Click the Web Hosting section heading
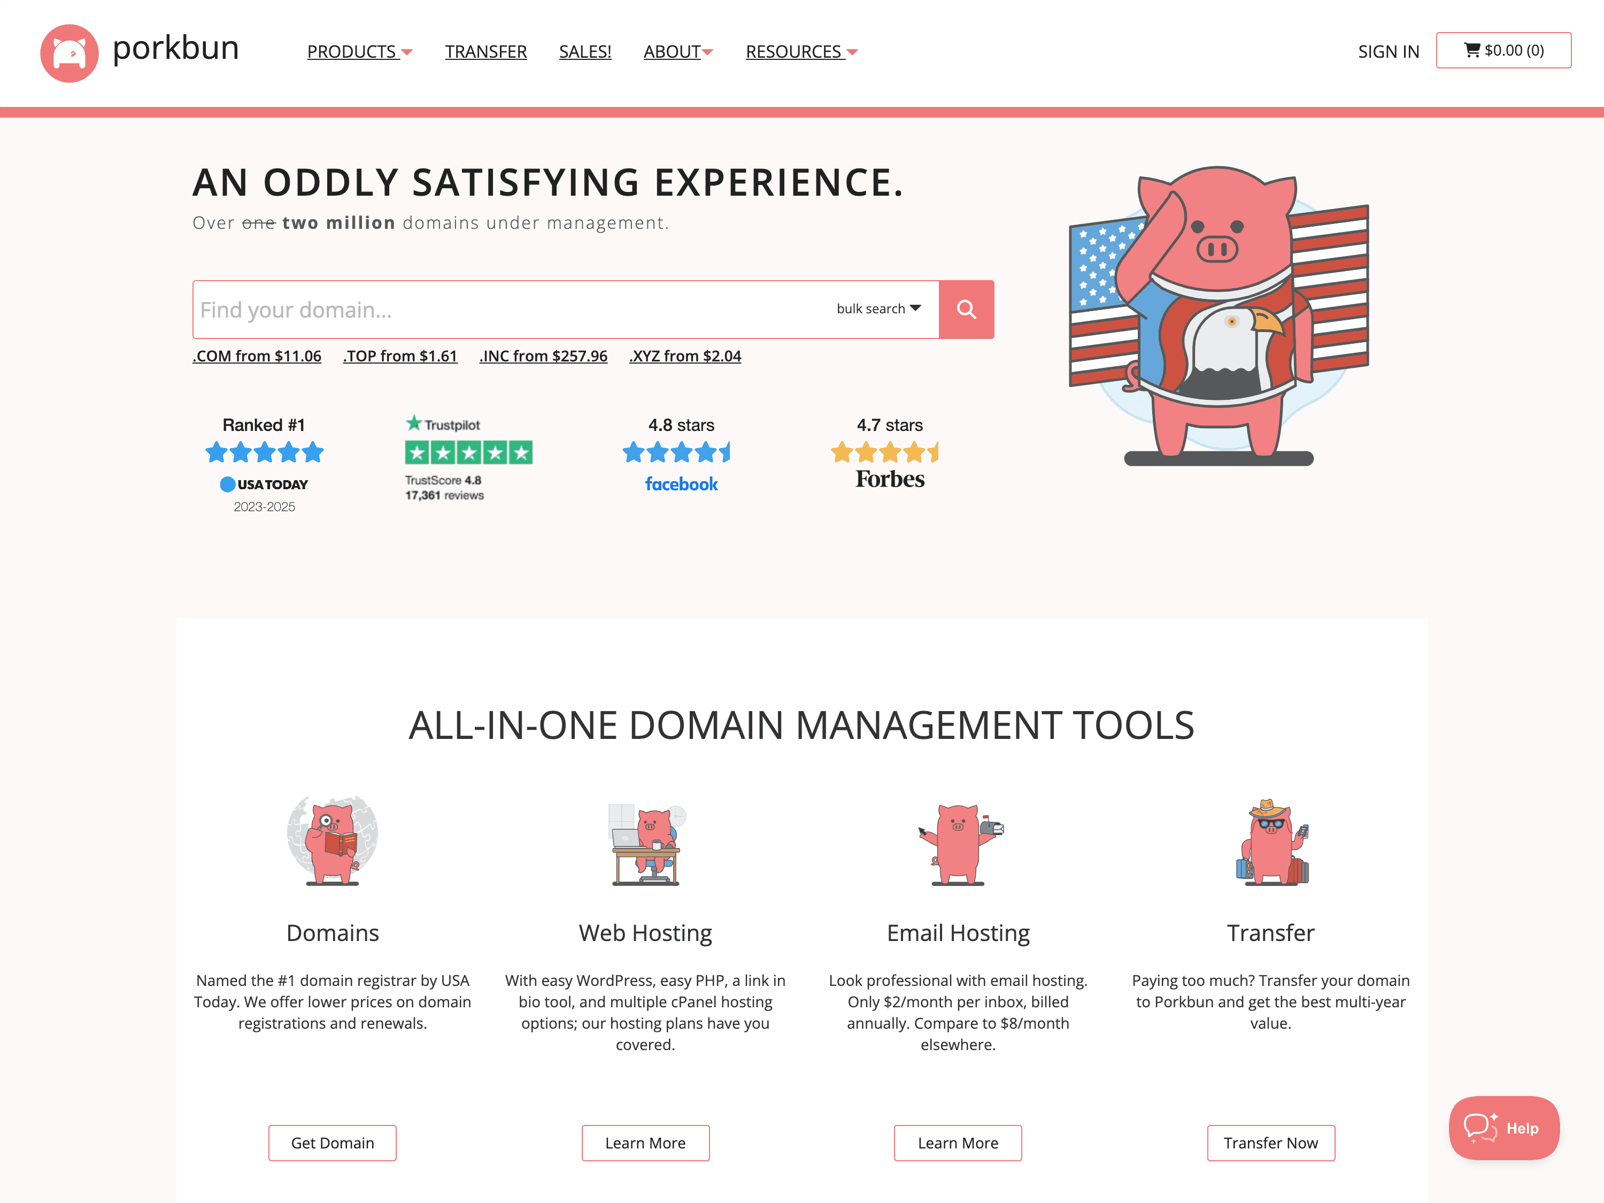This screenshot has height=1203, width=1604. point(645,933)
